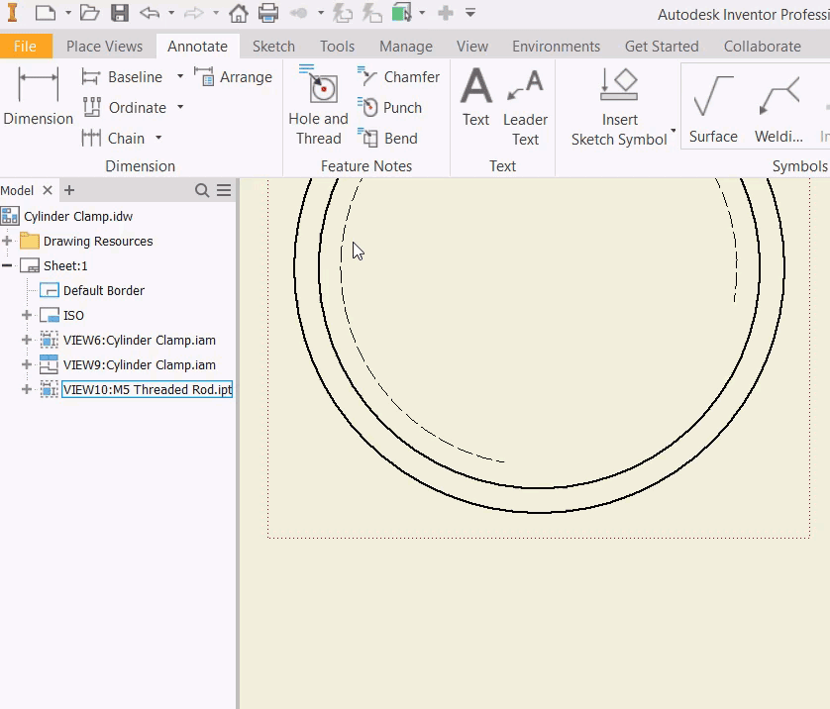Expand VIEW6:Cylinder Clamp.iam node

pyautogui.click(x=27, y=341)
